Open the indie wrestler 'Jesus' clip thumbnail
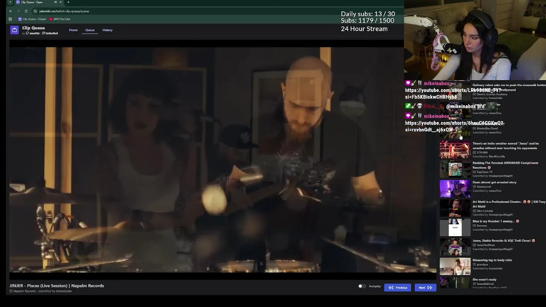This screenshot has height=307, width=546. click(x=455, y=150)
